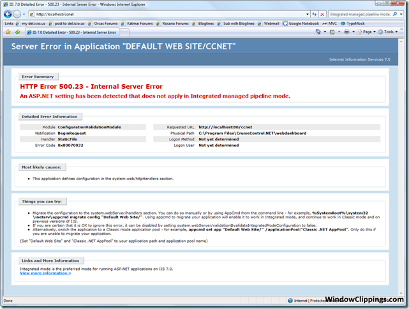Click the ConfigurationValidationModule module value
The width and height of the screenshot is (409, 309).
tap(89, 127)
